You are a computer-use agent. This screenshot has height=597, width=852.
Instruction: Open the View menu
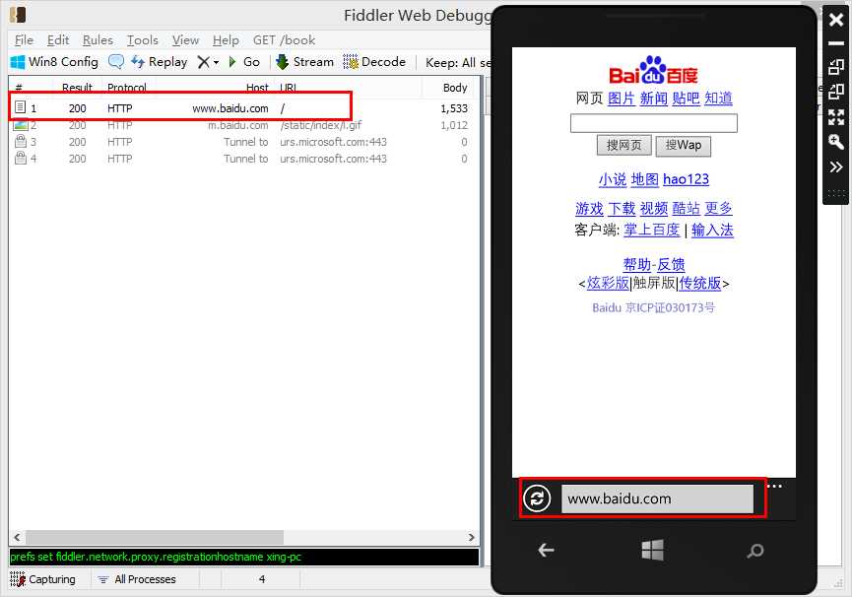[x=185, y=40]
